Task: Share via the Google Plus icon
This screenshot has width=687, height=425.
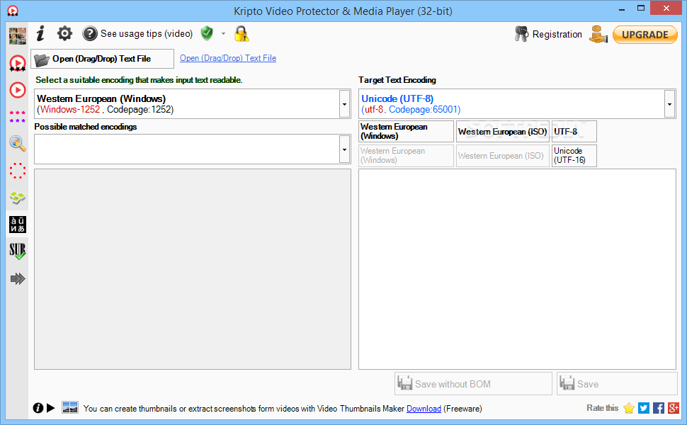Action: click(674, 408)
